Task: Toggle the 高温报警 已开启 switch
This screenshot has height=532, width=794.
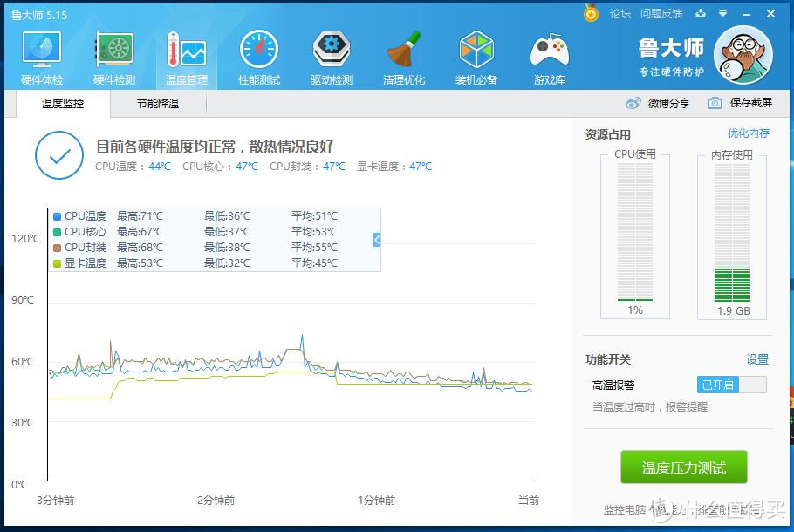Action: click(x=732, y=385)
